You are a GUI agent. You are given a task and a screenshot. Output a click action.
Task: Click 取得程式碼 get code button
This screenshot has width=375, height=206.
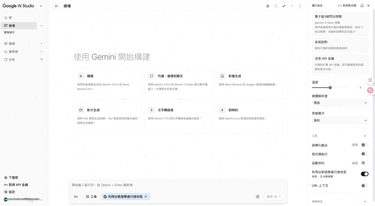[347, 6]
